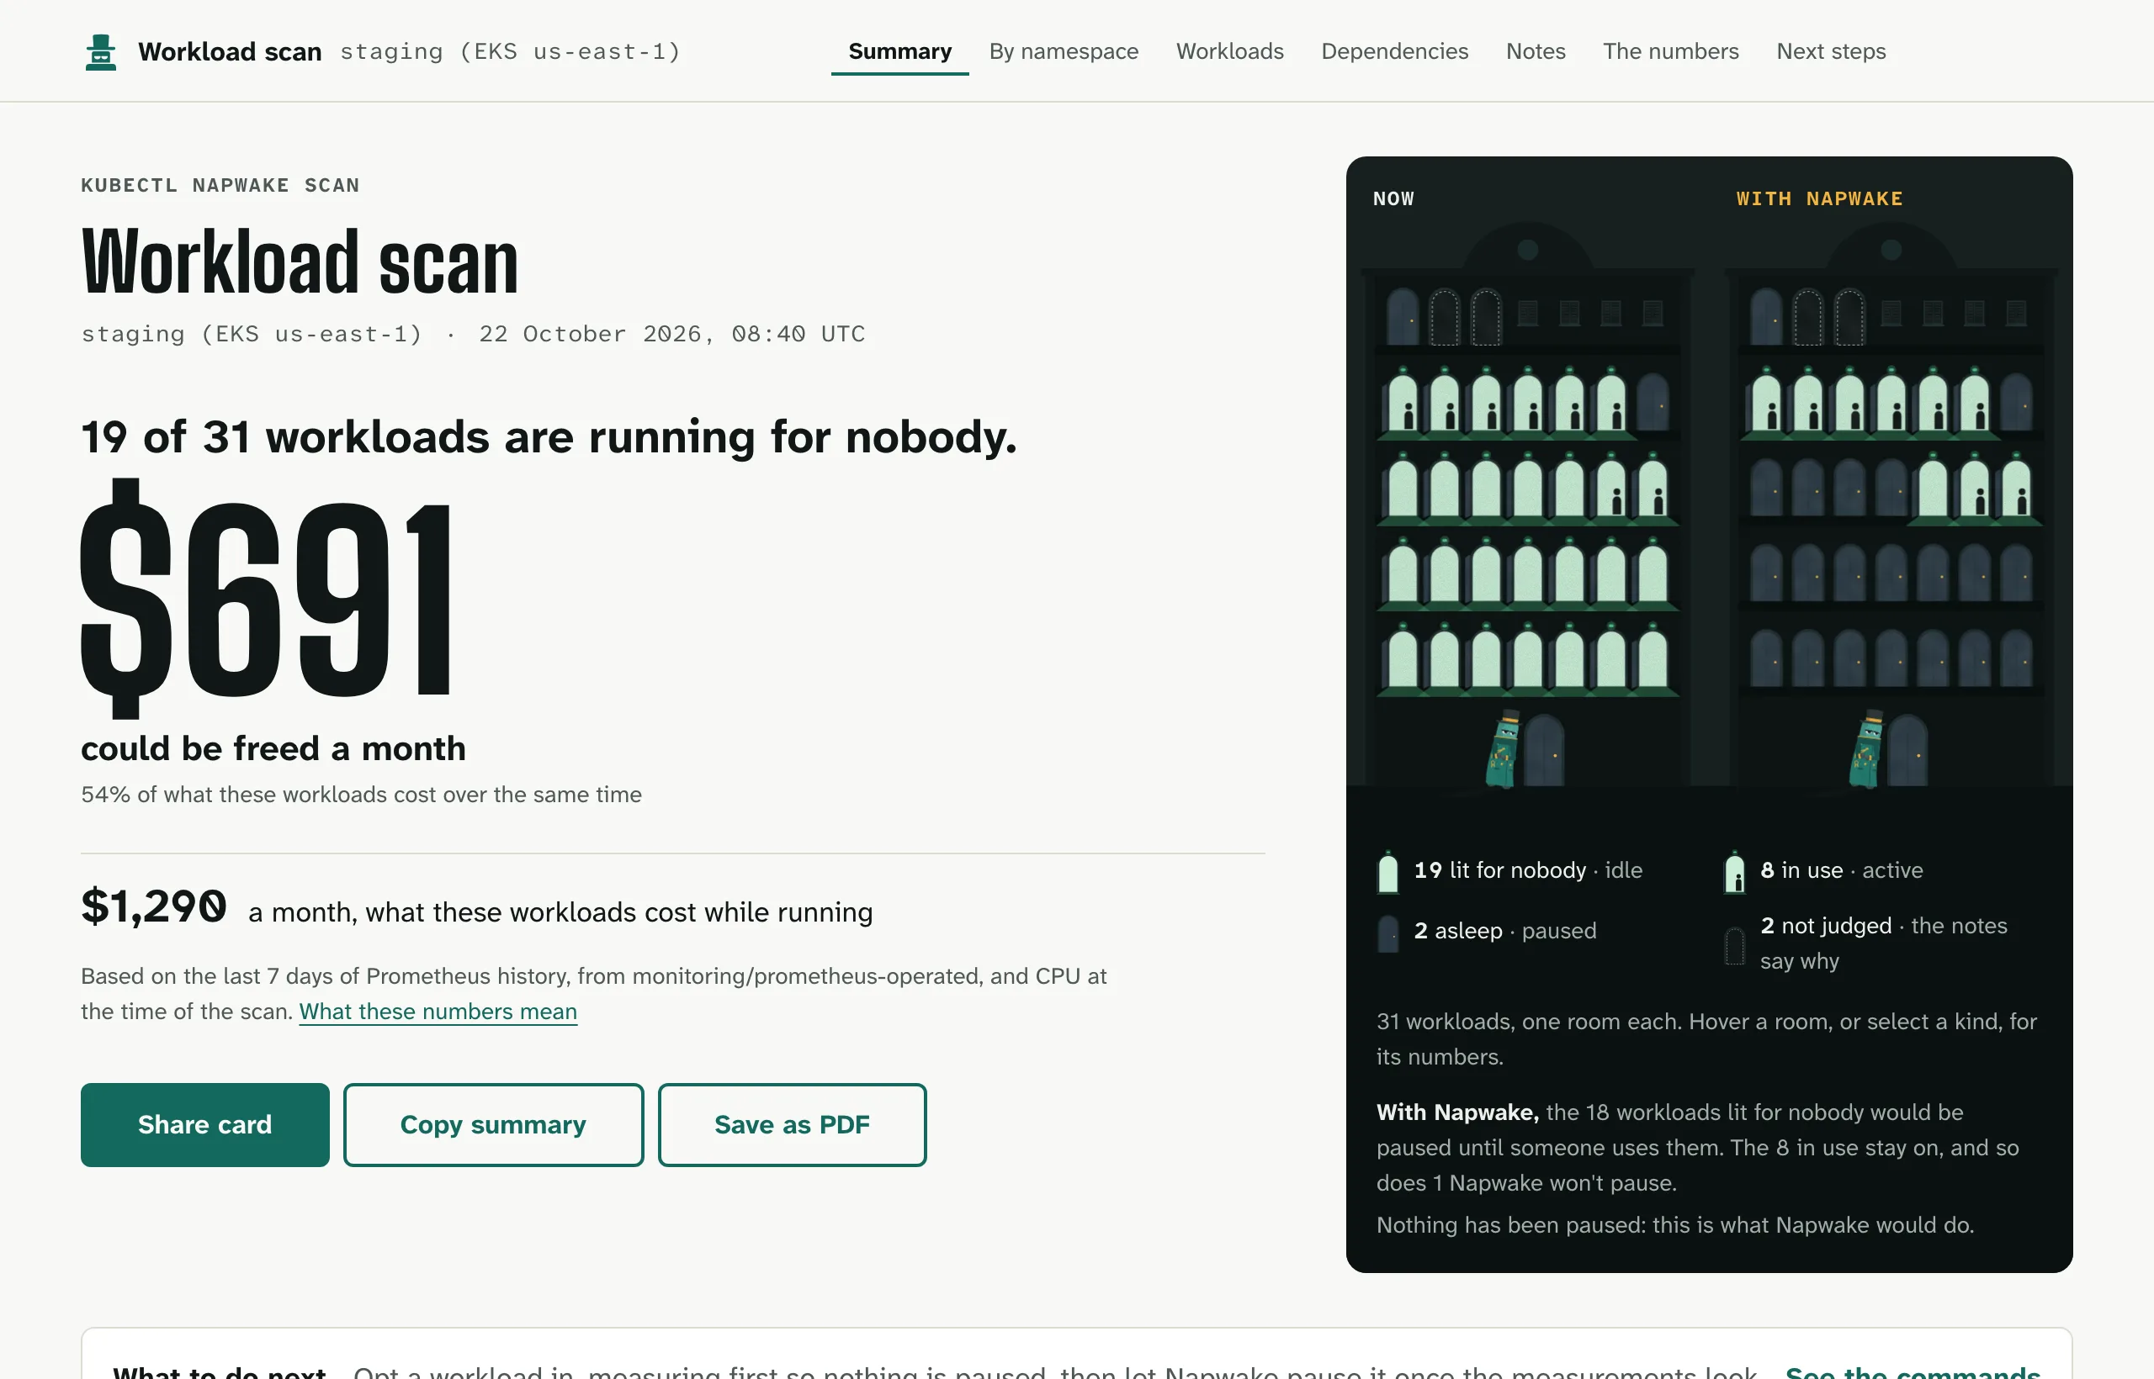The height and width of the screenshot is (1379, 2154).
Task: Click the '22 October 2026, 08:40 UTC' timestamp
Action: (672, 334)
